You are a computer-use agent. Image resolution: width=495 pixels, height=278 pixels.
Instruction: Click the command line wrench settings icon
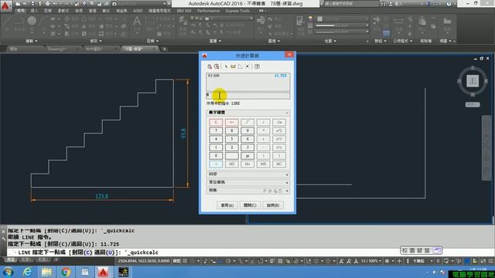click(x=3, y=239)
